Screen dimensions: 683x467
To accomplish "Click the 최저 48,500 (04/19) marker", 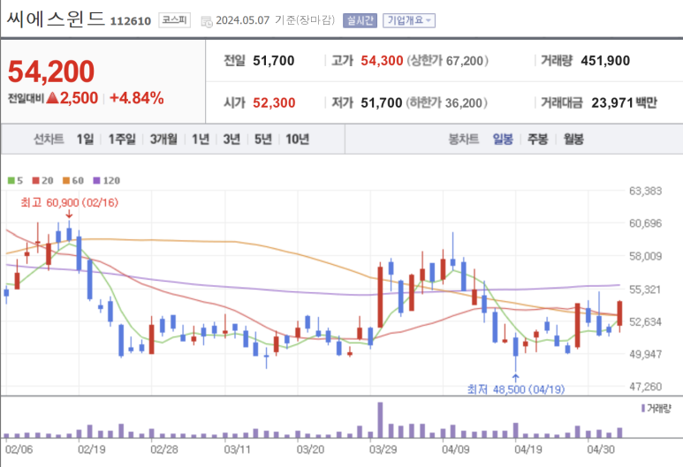I will (x=516, y=389).
